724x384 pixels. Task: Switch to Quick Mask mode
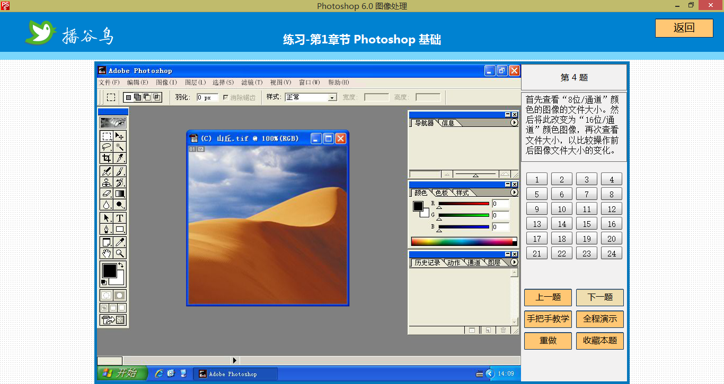coord(120,296)
